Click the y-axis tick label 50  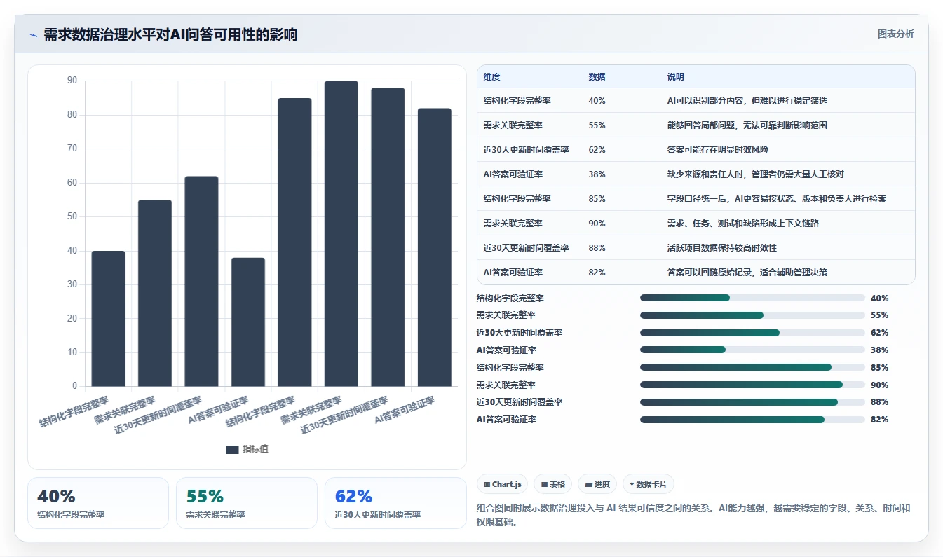point(72,216)
